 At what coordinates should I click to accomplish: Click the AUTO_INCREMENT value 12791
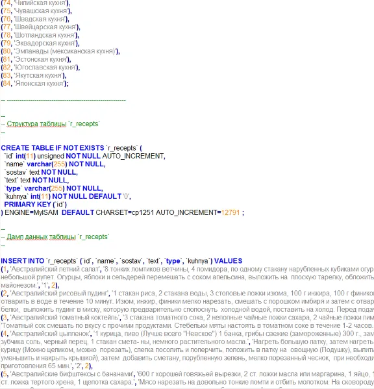[x=231, y=212]
